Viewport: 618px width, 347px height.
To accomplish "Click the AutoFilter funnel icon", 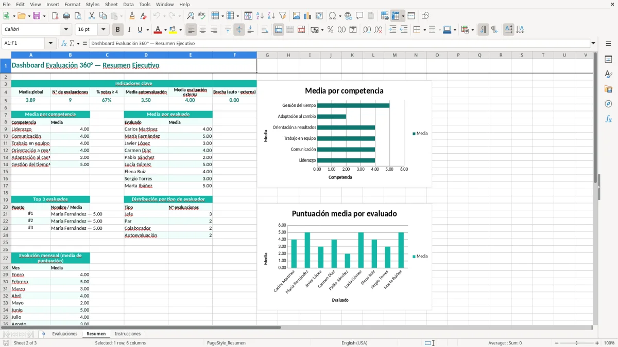I will [x=283, y=16].
